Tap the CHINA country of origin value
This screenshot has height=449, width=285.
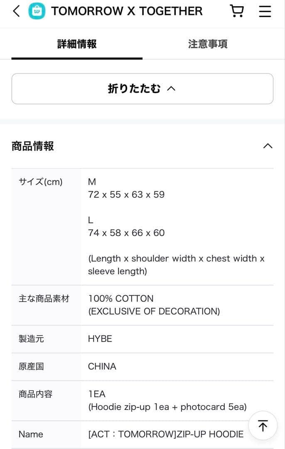point(102,366)
